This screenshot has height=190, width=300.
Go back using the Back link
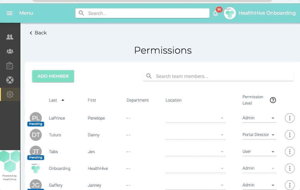(x=38, y=33)
